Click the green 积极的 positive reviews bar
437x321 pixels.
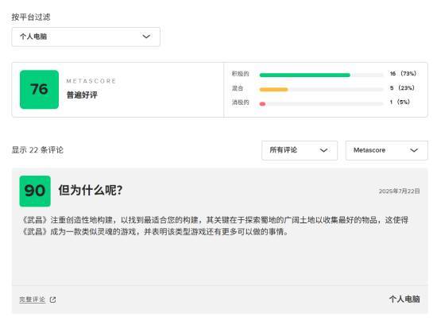pos(304,75)
